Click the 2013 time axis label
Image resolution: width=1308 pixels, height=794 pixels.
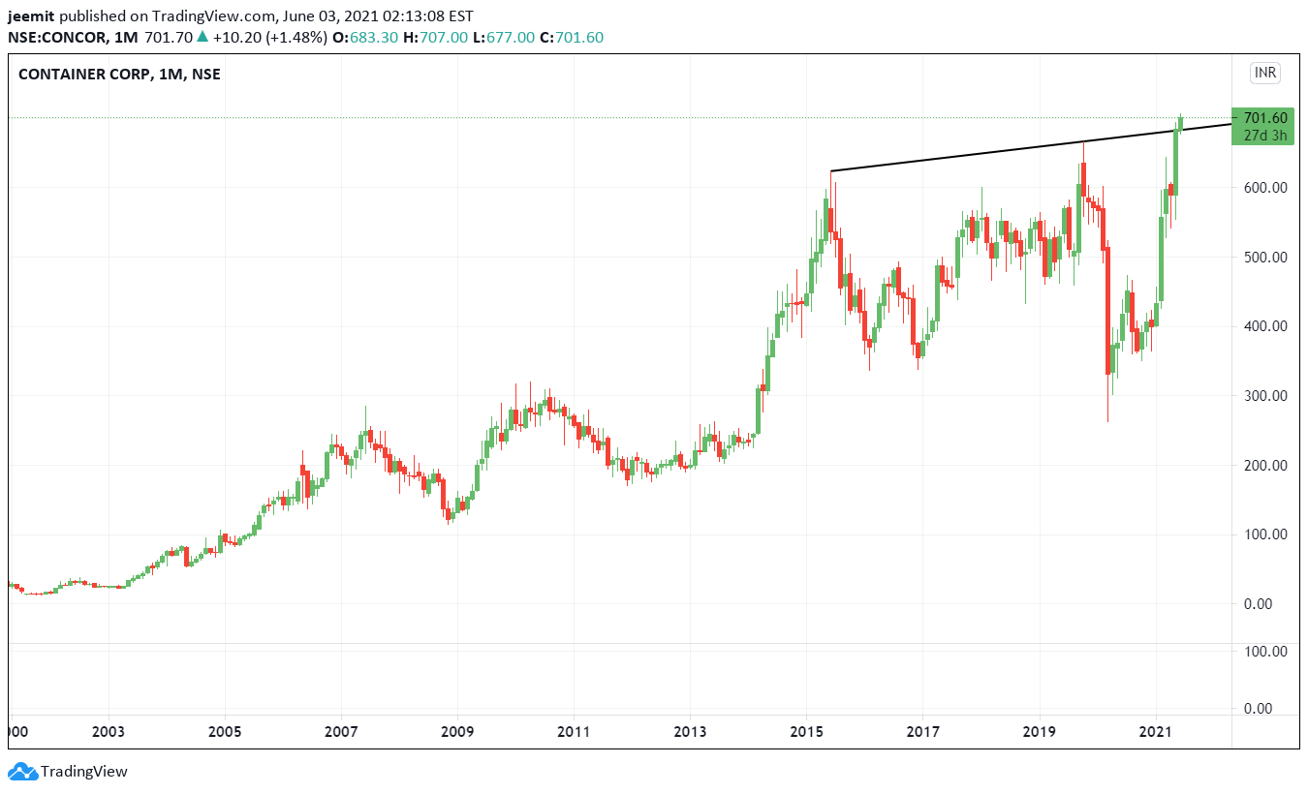[690, 731]
